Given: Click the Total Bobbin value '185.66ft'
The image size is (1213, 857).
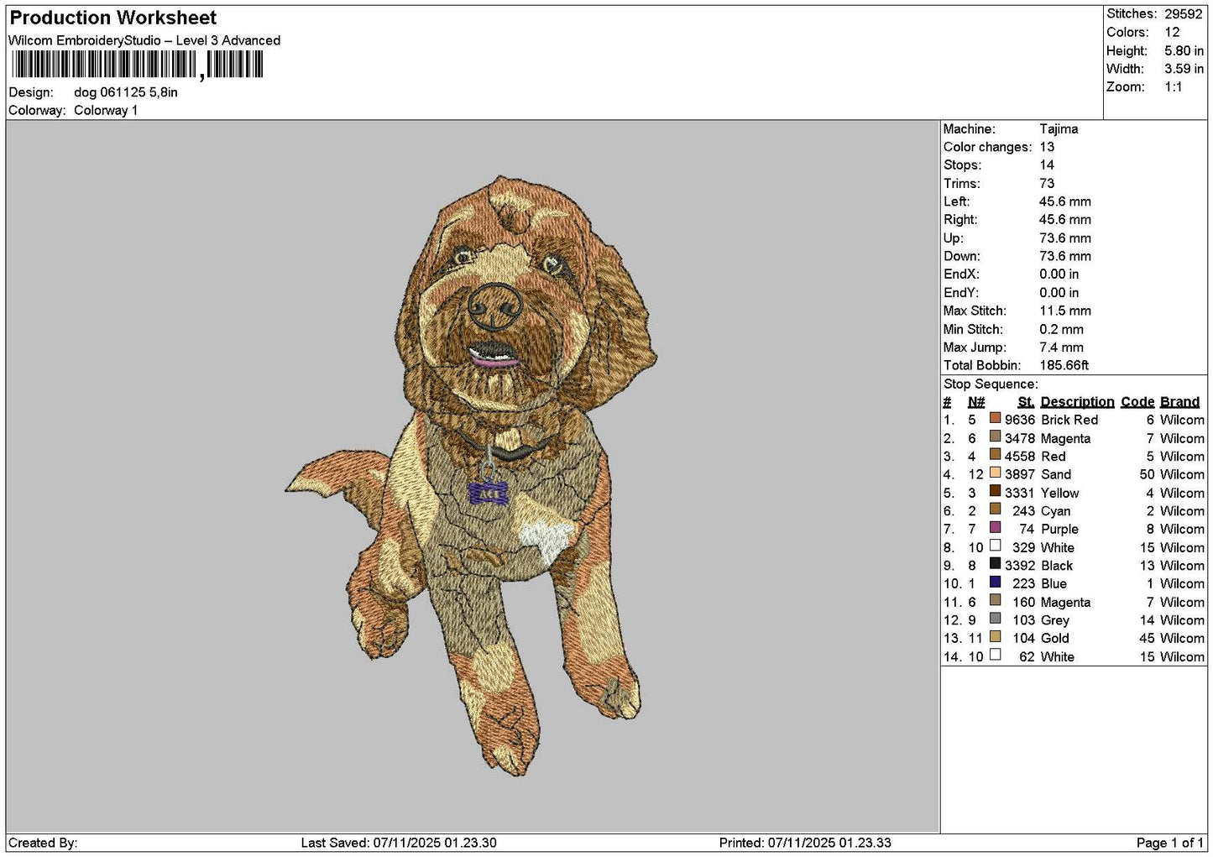Looking at the screenshot, I should [1064, 365].
